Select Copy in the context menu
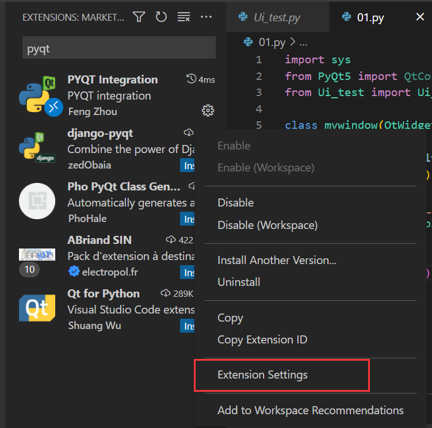The height and width of the screenshot is (428, 432). (x=311, y=318)
